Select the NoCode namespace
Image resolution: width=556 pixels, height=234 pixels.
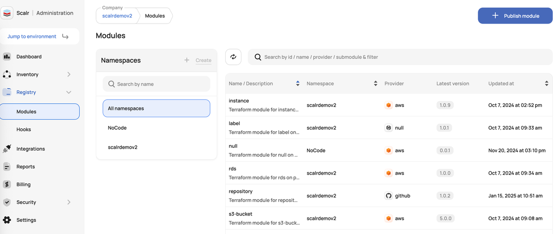point(117,128)
